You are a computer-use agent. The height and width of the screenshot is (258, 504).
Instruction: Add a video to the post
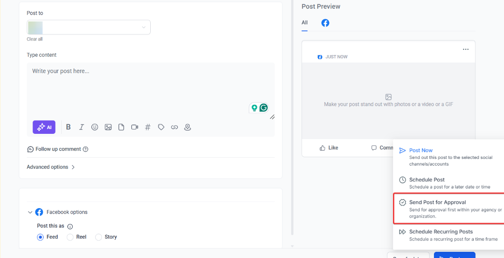(134, 127)
